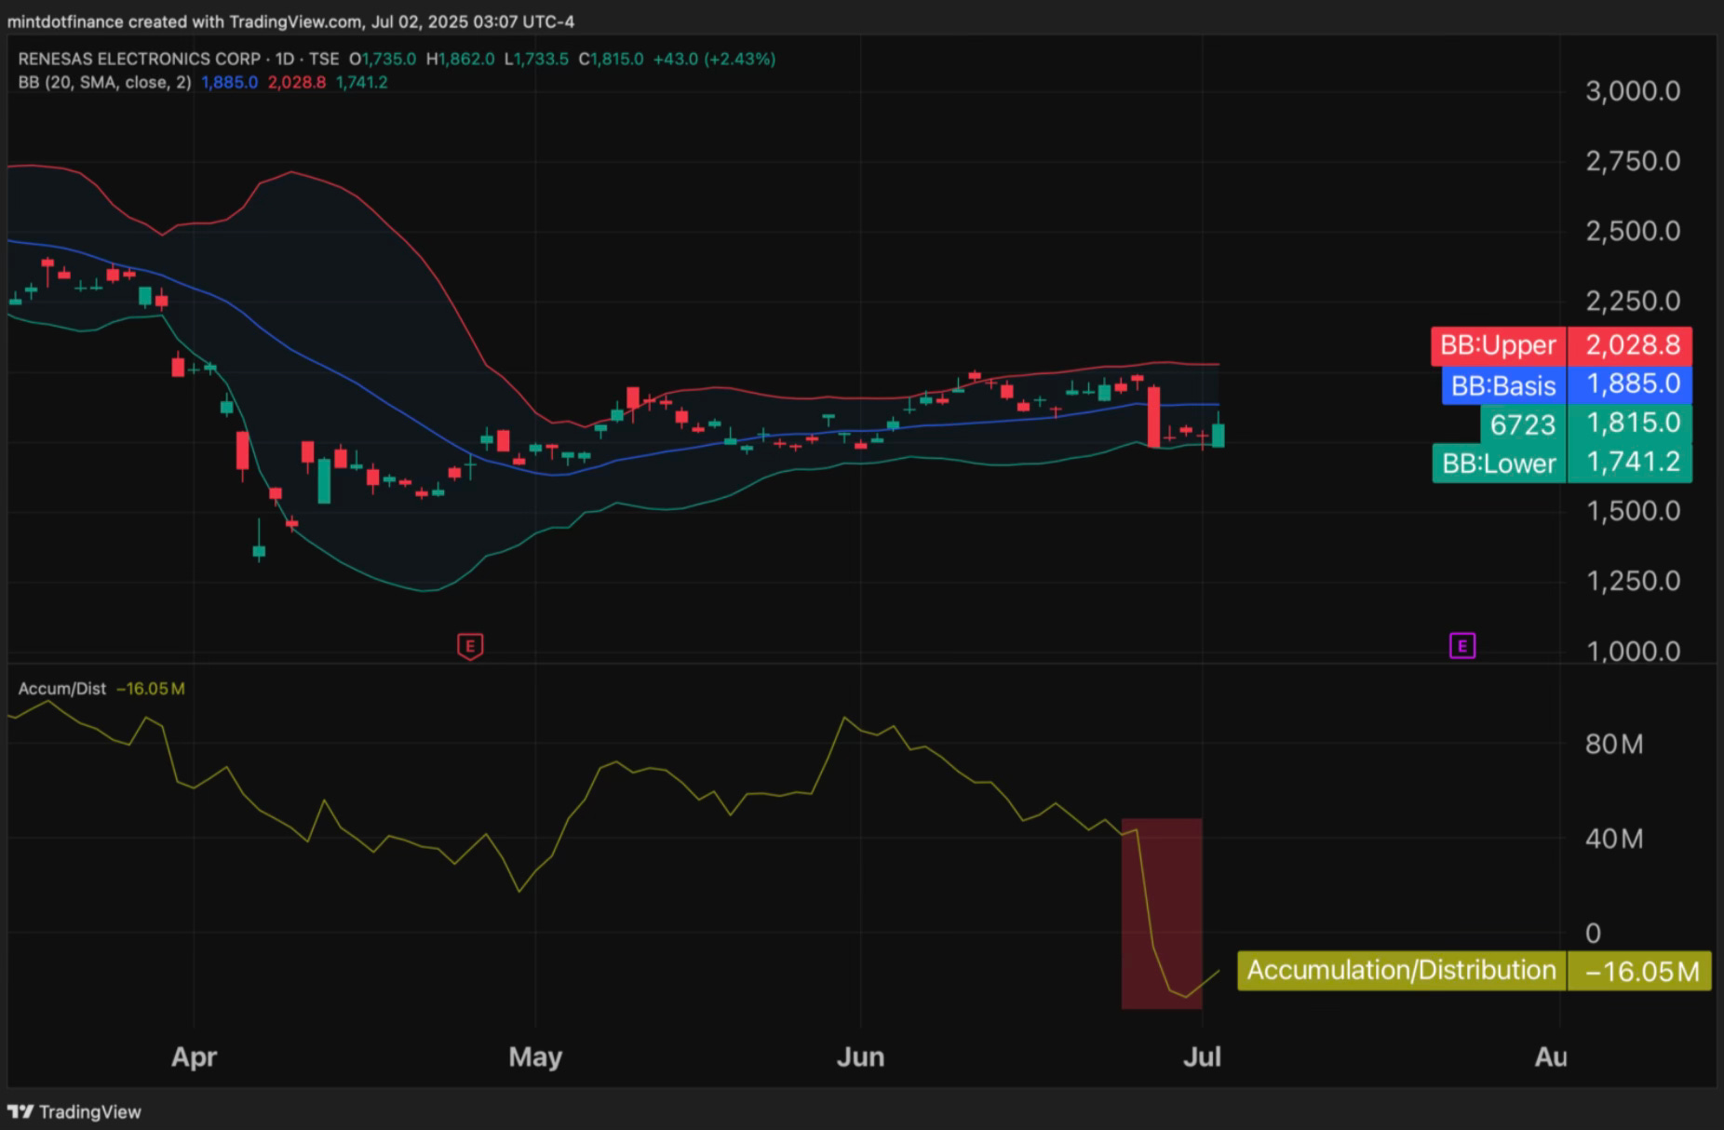Click the May label on the time axis
The height and width of the screenshot is (1130, 1724).
(535, 1057)
